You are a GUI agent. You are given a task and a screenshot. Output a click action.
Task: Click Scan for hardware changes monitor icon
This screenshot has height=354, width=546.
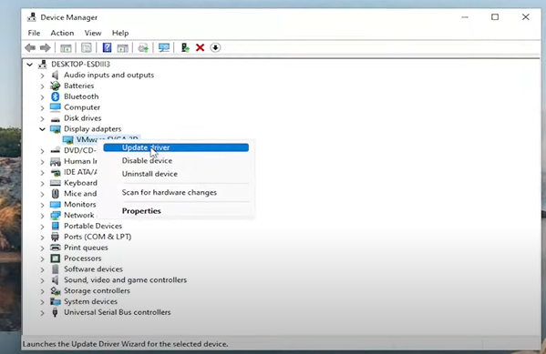tap(164, 47)
